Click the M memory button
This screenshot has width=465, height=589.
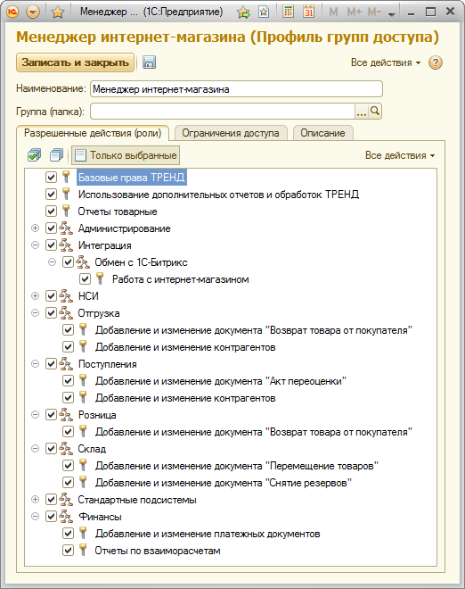click(333, 12)
